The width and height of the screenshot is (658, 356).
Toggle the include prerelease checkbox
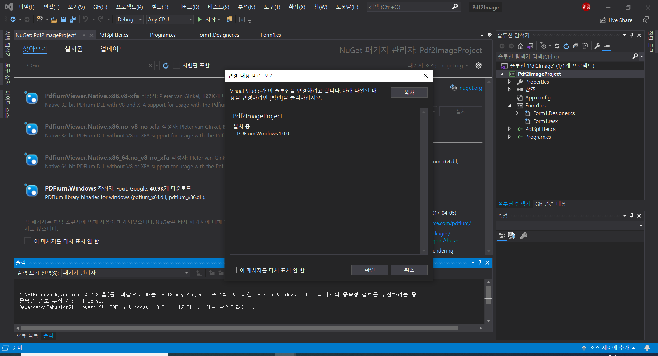(x=176, y=65)
